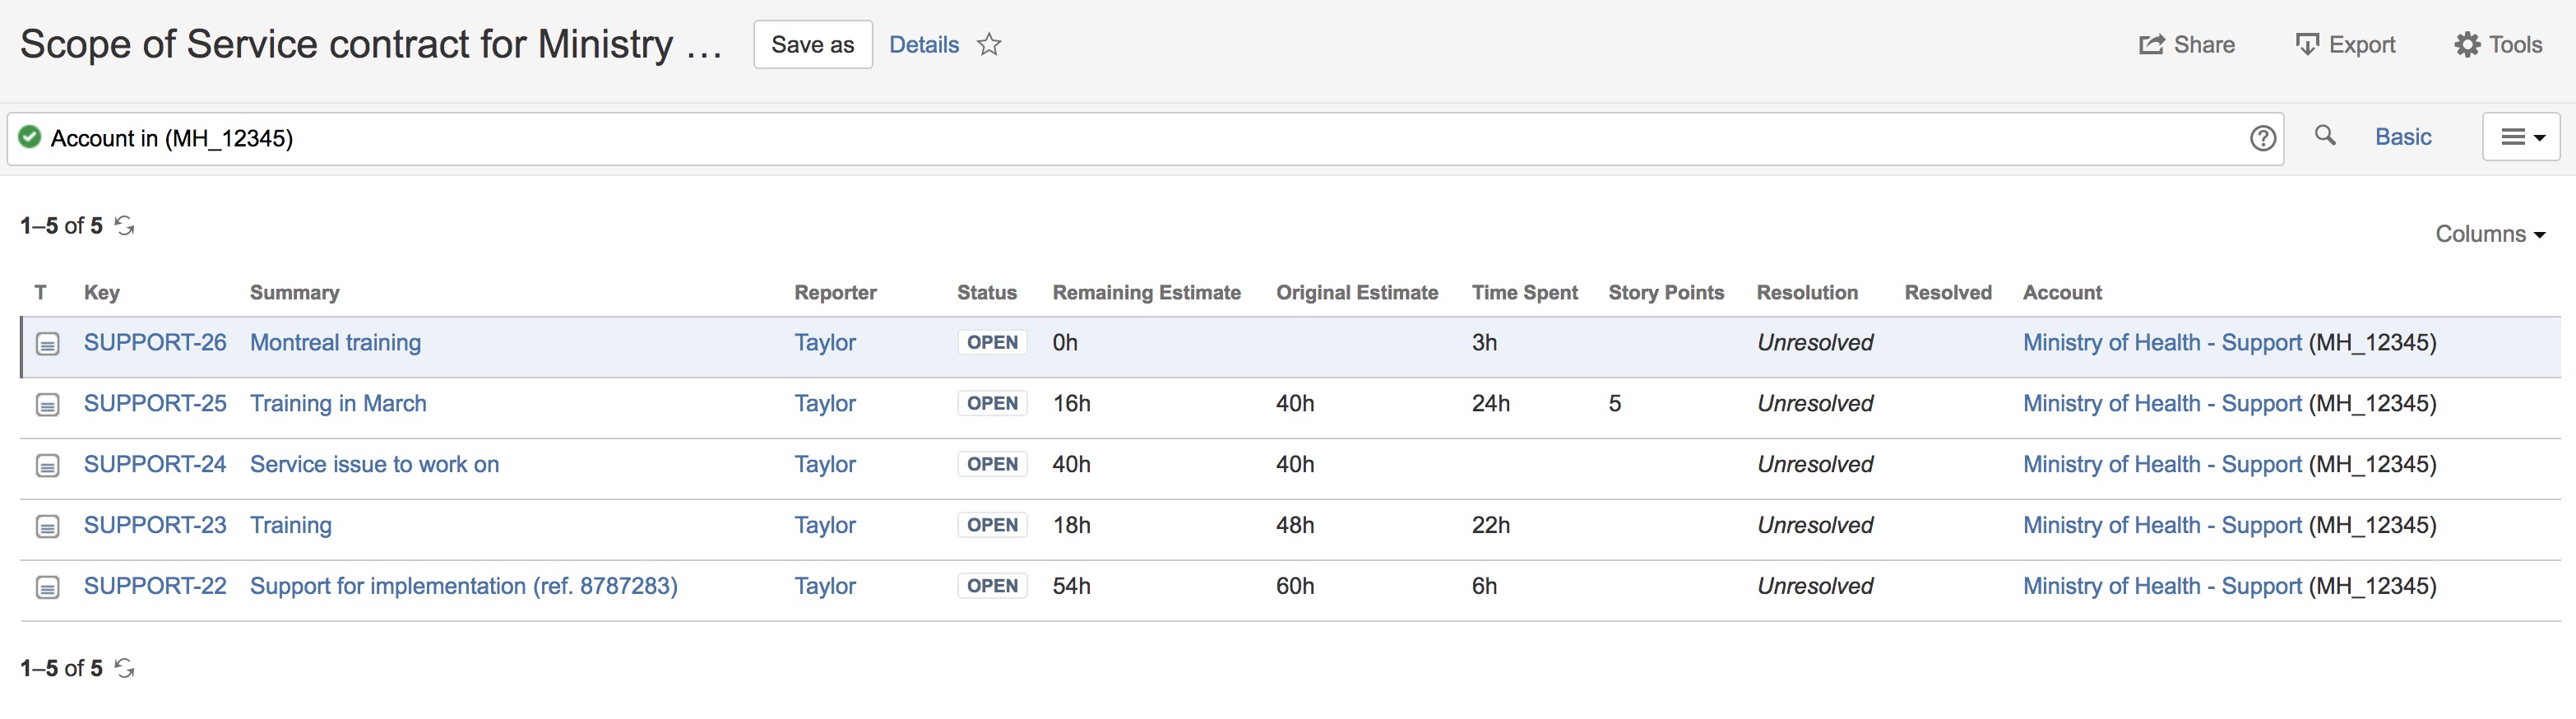Open issue SUPPORT-25
2576x719 pixels.
click(155, 404)
